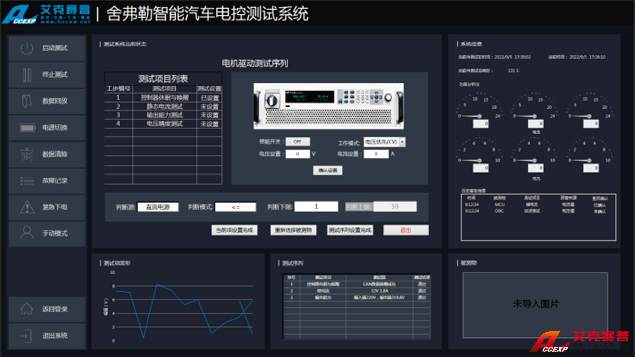
Task: Click the 数据清除 trash icon
Action: [27, 154]
